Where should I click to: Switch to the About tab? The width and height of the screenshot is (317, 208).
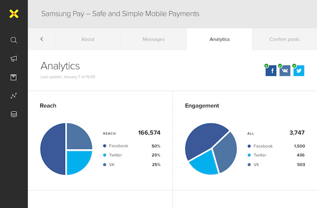tap(88, 39)
